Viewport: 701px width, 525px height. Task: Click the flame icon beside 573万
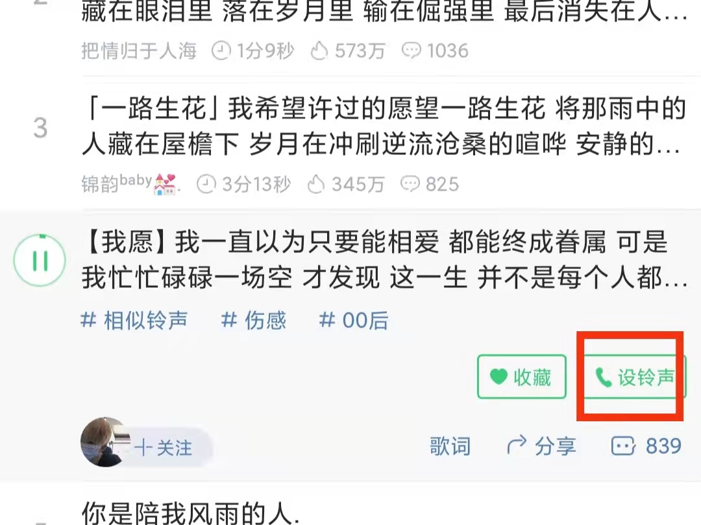tap(319, 51)
